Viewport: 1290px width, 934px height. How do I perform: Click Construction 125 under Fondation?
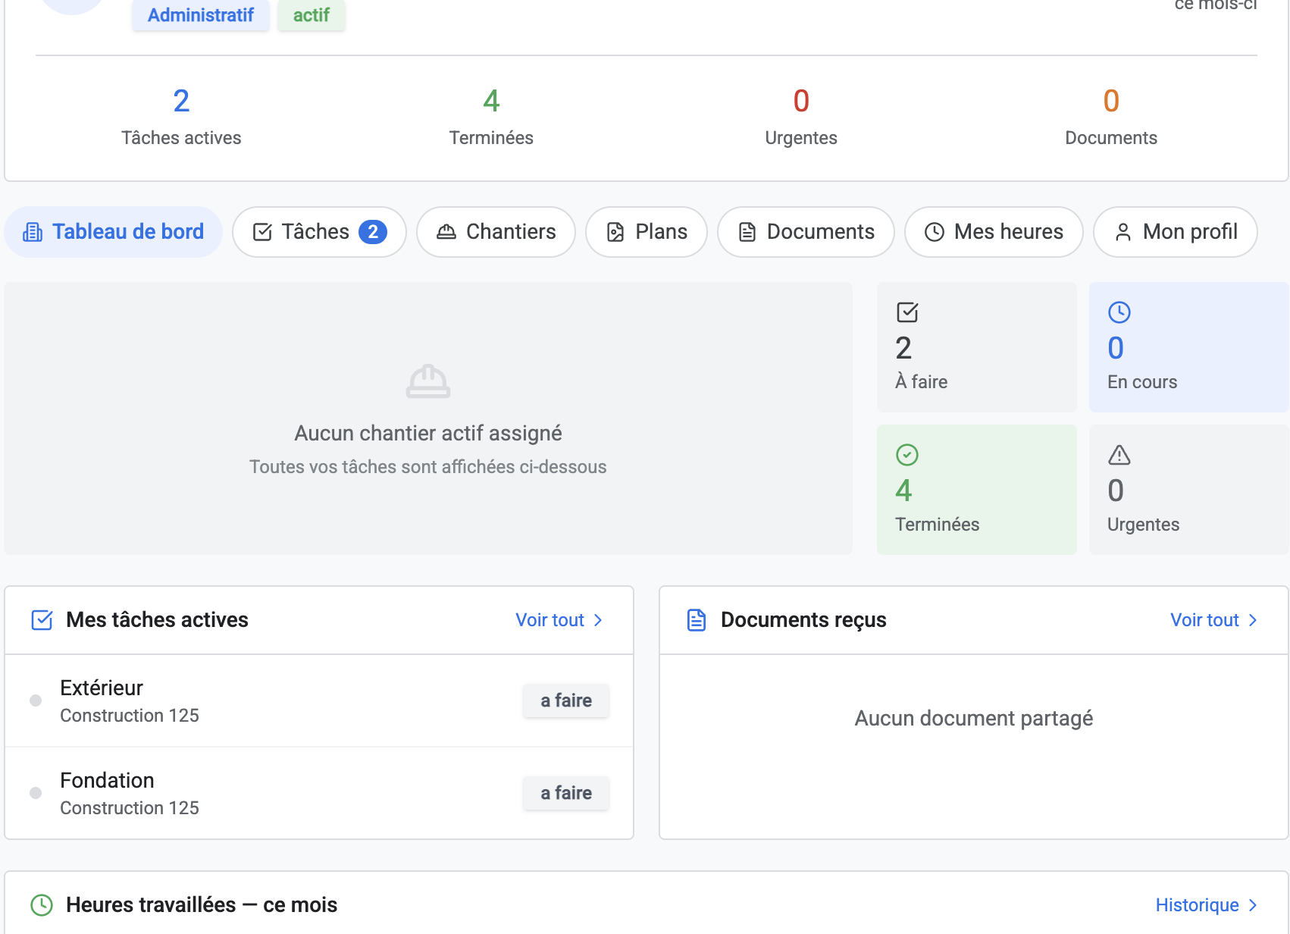pos(130,808)
